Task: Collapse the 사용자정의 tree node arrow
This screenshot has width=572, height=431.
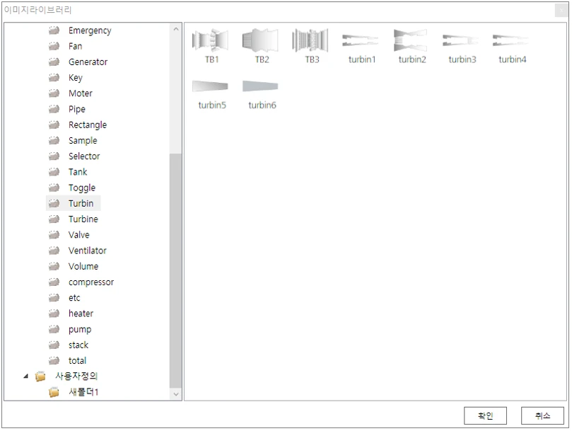Action: (x=25, y=376)
